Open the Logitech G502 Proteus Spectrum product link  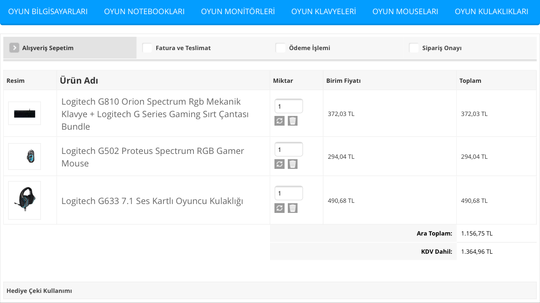[x=153, y=157]
